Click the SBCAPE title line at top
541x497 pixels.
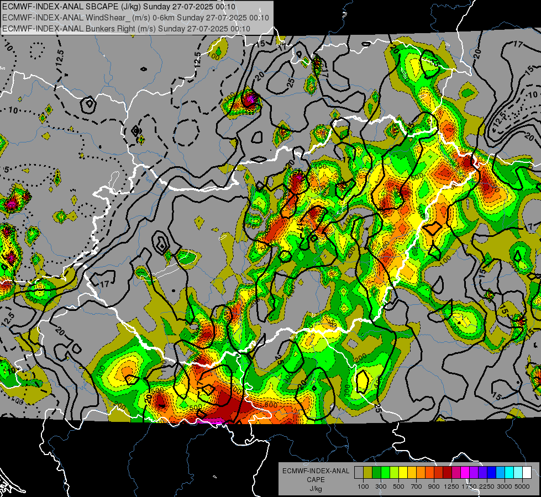tap(119, 7)
